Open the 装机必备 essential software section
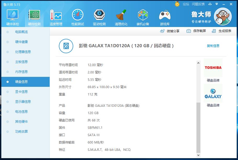Viewport: 238px width, 160px height. 143,17
